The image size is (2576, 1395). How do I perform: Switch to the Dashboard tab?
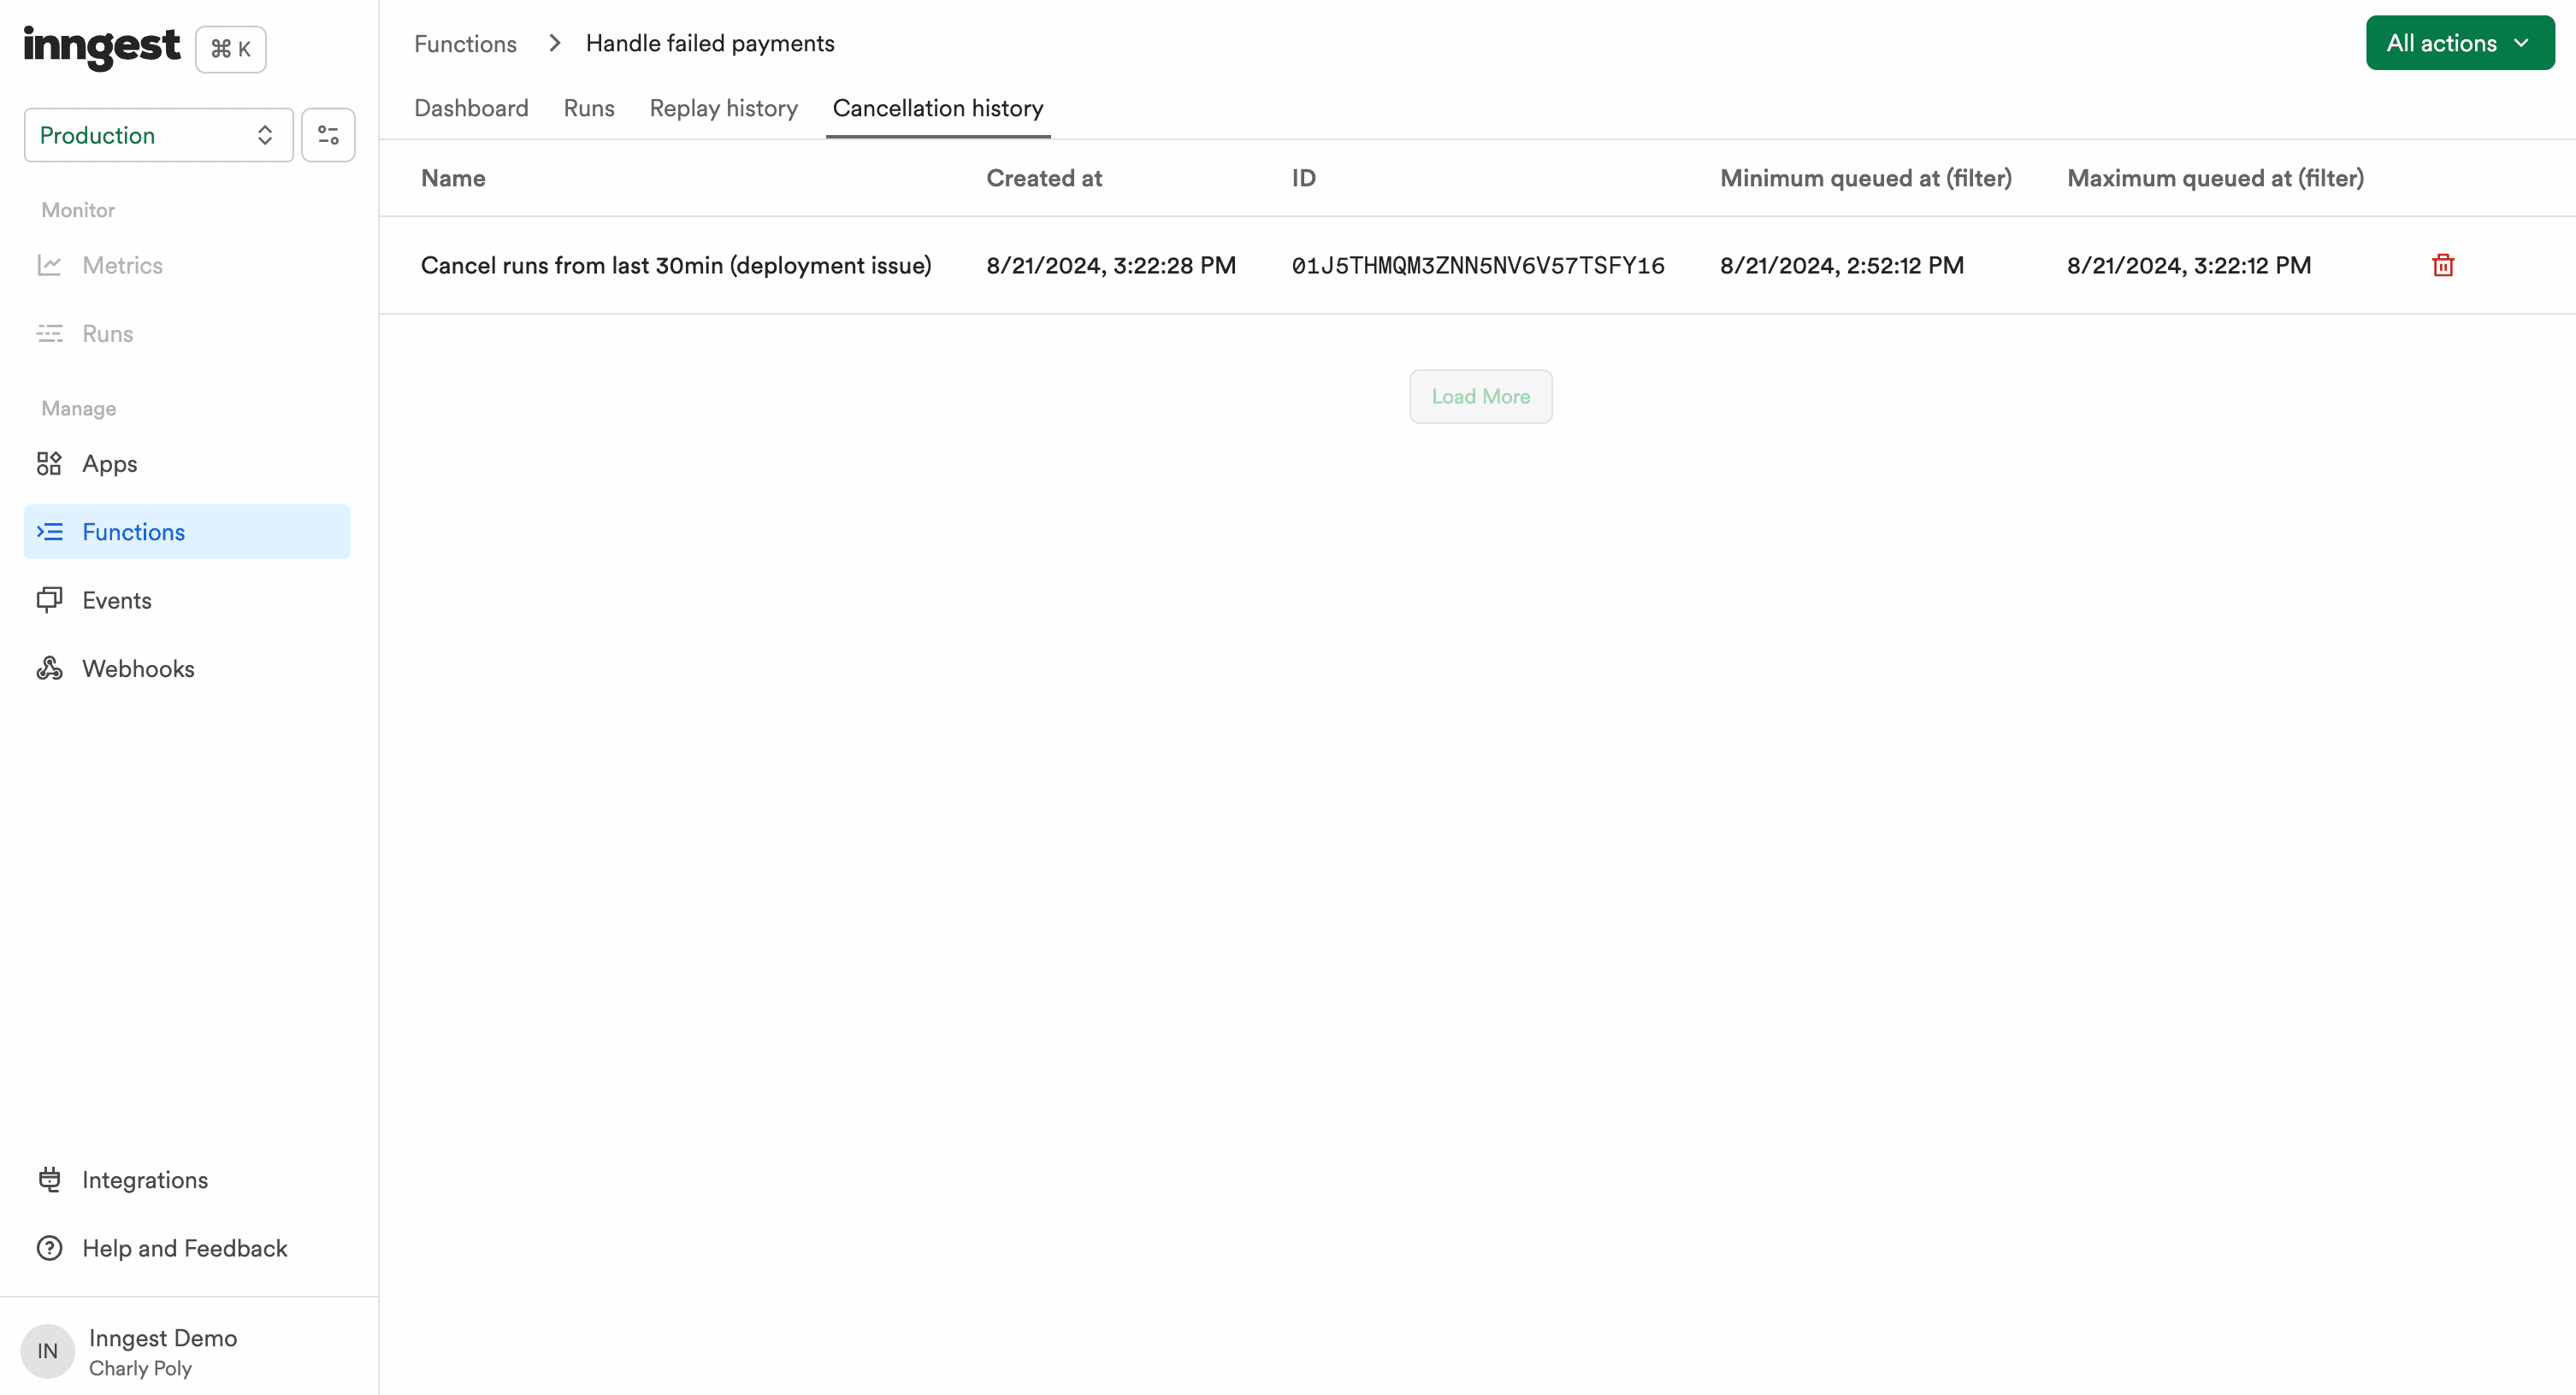coord(471,109)
